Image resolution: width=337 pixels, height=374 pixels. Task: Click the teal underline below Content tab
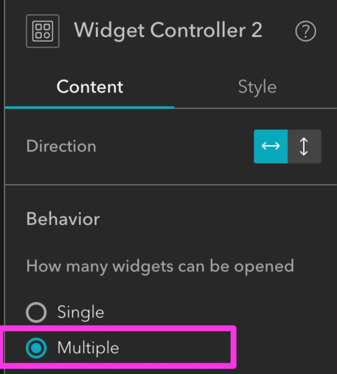point(89,107)
